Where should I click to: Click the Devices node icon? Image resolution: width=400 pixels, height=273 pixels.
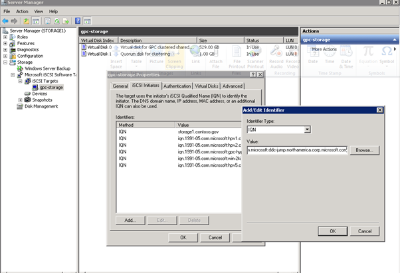point(27,94)
